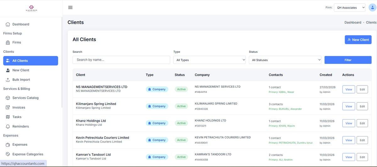The width and height of the screenshot is (377, 167).
Task: Click the person icon inside New Client button
Action: [349, 40]
